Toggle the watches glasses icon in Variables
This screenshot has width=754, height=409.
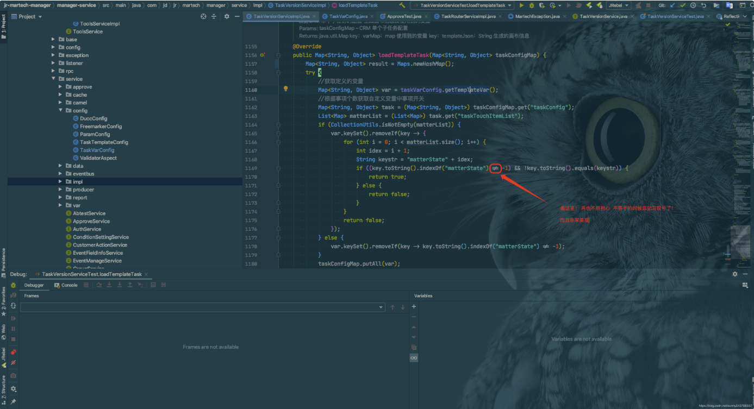(414, 358)
